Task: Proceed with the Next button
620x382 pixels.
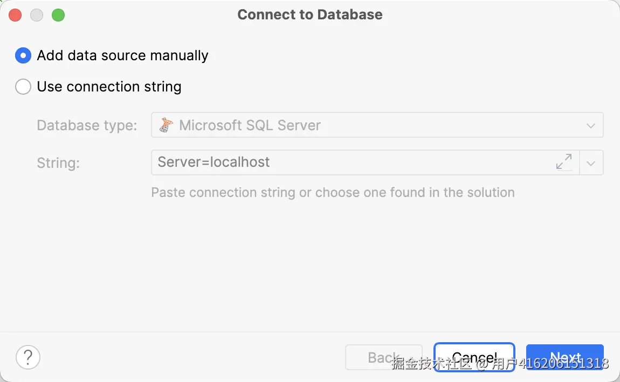Action: click(564, 357)
